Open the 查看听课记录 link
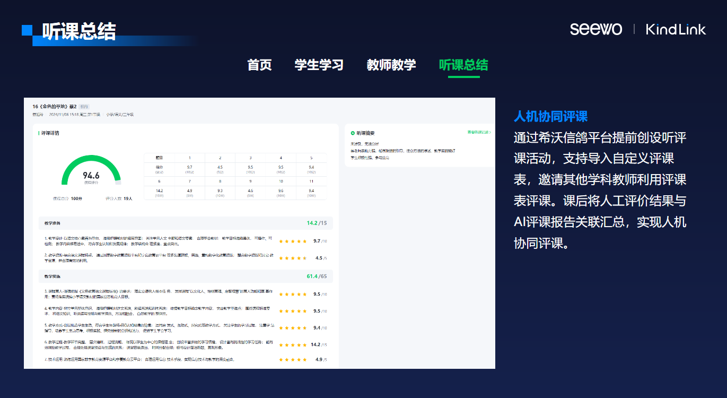Viewport: 727px width, 398px height. coord(478,132)
